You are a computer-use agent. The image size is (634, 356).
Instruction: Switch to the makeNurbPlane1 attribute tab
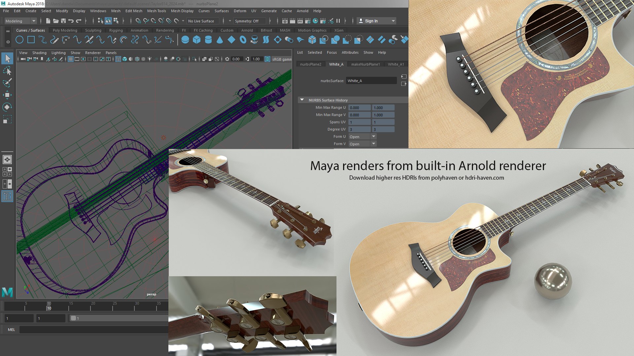point(366,64)
